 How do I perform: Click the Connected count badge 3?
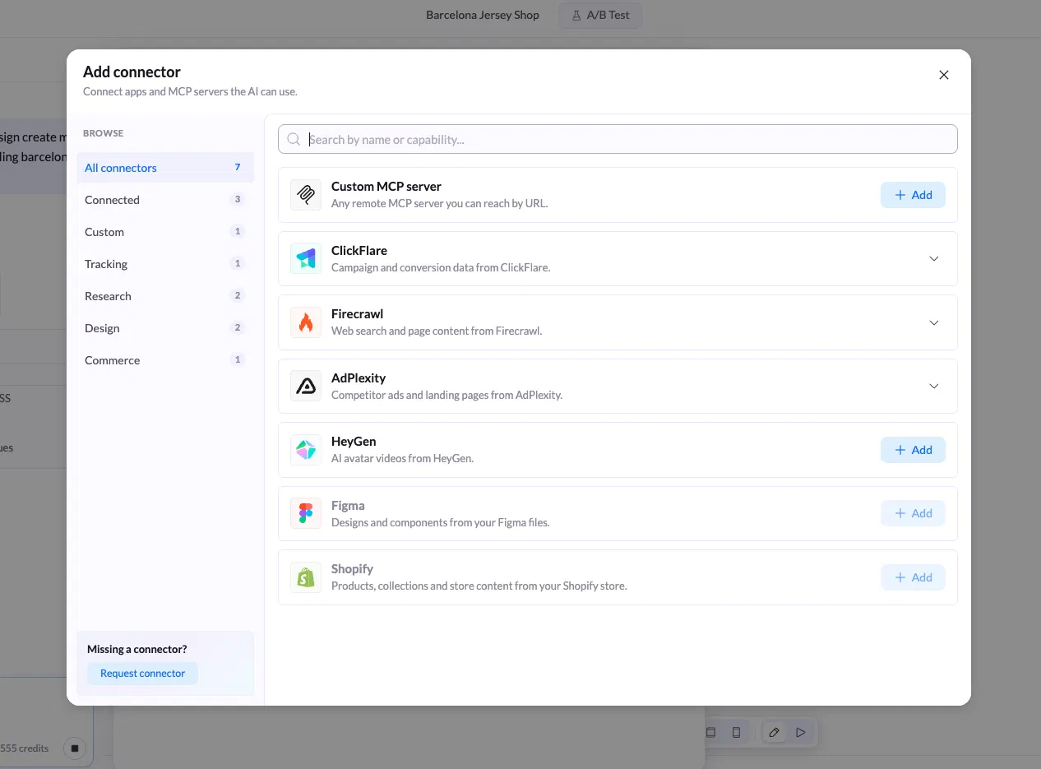(238, 199)
